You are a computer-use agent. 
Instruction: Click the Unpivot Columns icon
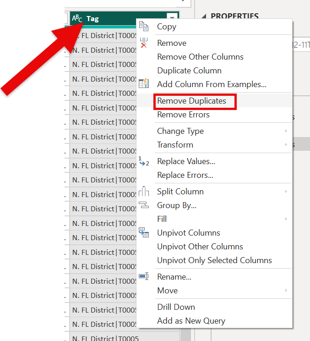(144, 232)
